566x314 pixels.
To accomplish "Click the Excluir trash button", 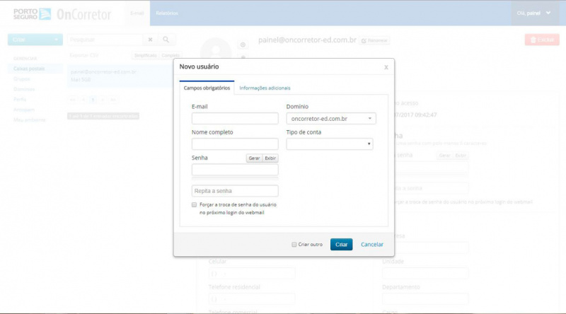I will coord(542,40).
